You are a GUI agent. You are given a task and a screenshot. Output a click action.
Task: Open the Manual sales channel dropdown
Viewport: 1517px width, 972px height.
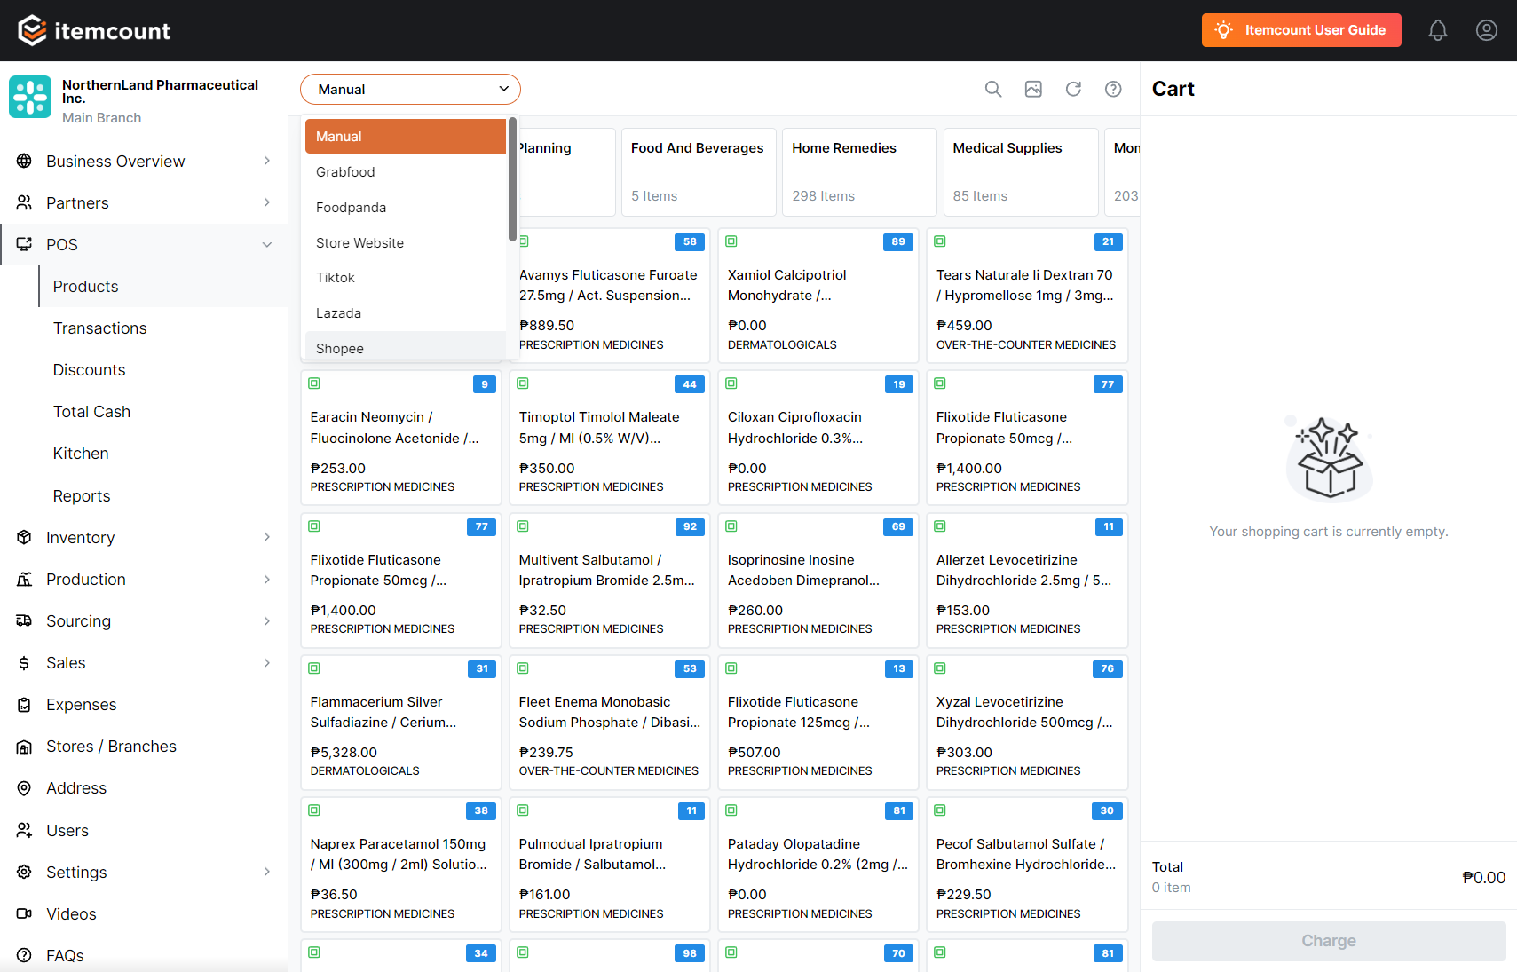click(410, 89)
